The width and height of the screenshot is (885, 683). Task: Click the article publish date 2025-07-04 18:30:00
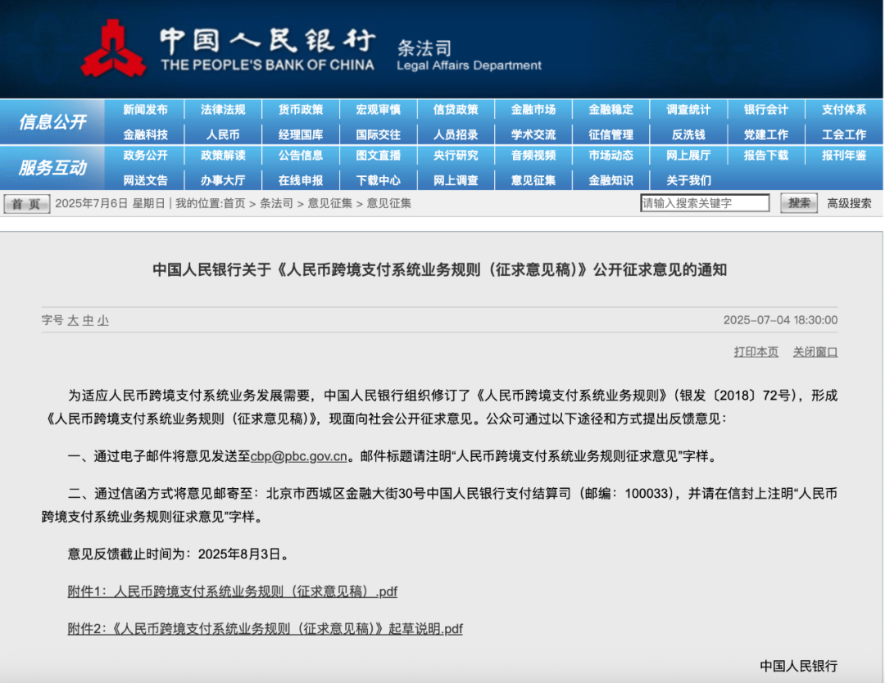[x=781, y=320]
